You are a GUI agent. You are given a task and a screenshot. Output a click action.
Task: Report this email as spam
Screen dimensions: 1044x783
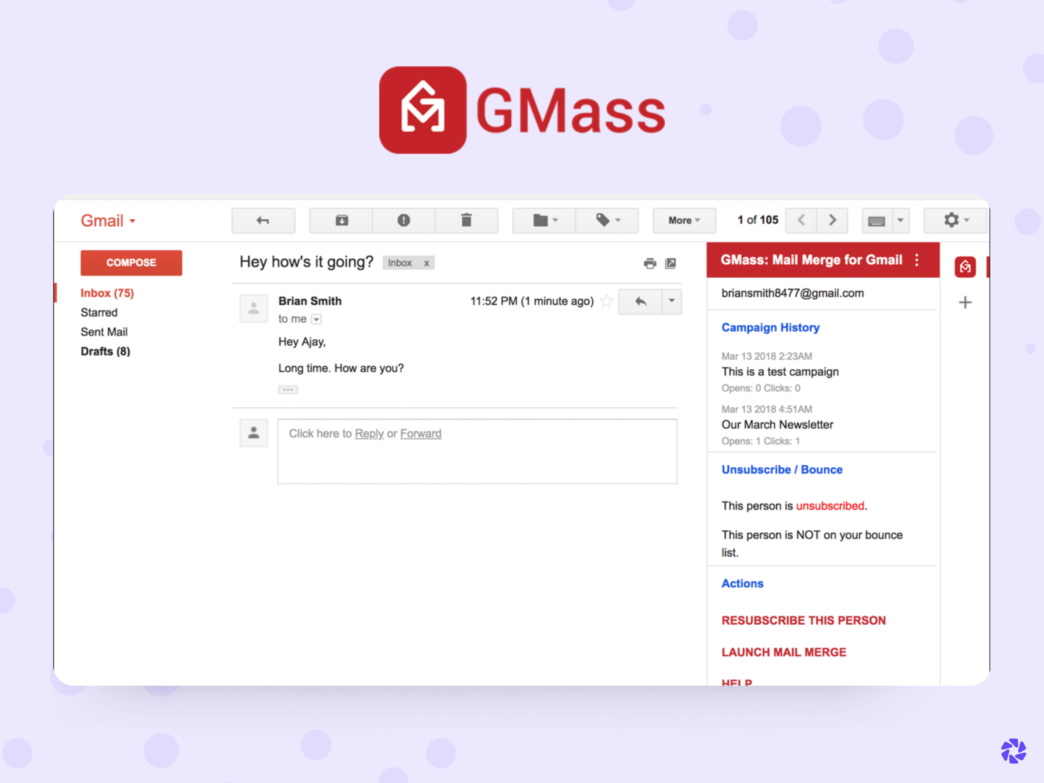click(405, 220)
